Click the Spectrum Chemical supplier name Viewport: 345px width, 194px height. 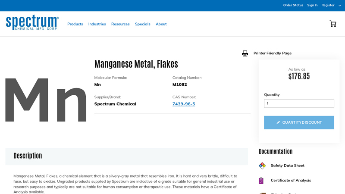[115, 104]
